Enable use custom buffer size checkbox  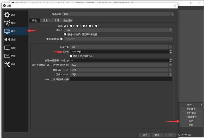pos(71,56)
